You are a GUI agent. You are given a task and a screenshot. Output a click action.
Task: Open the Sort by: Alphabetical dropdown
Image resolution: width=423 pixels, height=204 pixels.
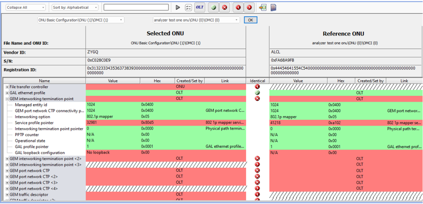click(x=75, y=7)
